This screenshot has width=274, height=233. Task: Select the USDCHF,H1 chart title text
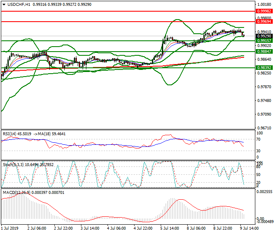point(19,5)
